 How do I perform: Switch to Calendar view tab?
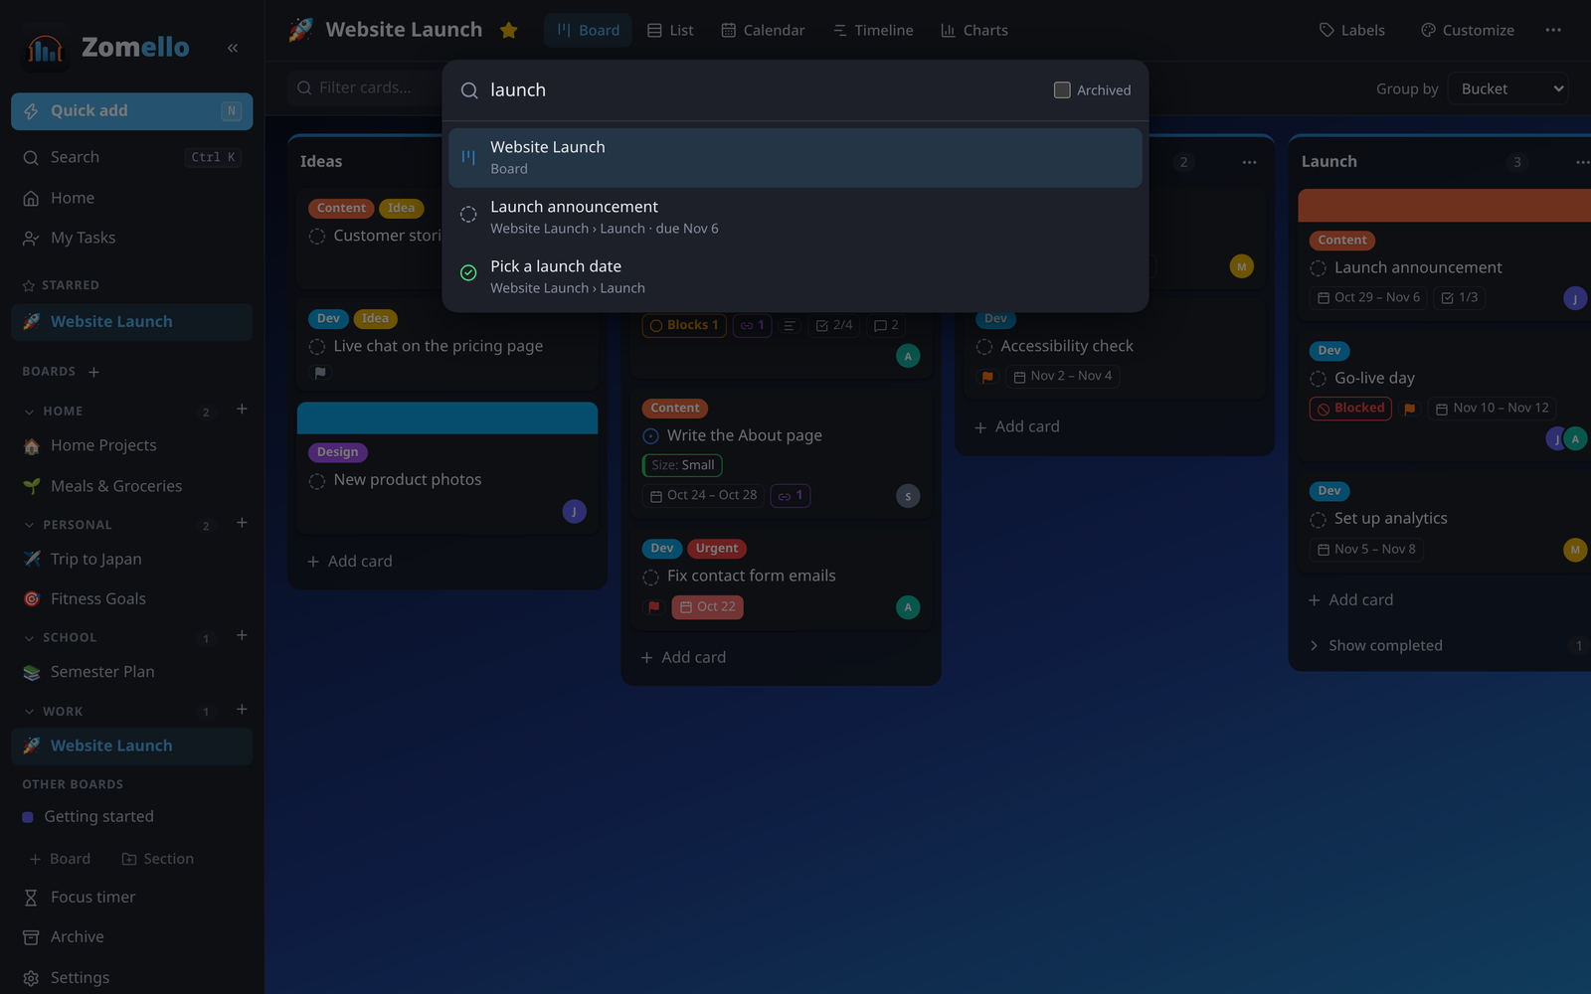pyautogui.click(x=763, y=30)
